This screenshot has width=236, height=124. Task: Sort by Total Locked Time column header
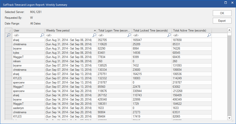click(152, 30)
